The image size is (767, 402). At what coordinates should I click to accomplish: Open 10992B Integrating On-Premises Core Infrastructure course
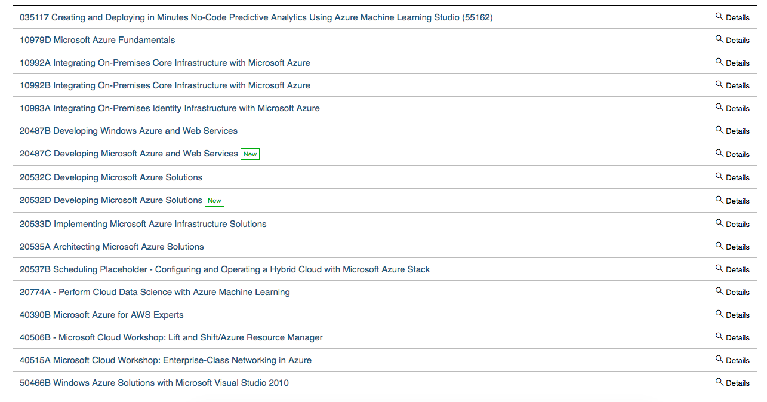click(165, 85)
